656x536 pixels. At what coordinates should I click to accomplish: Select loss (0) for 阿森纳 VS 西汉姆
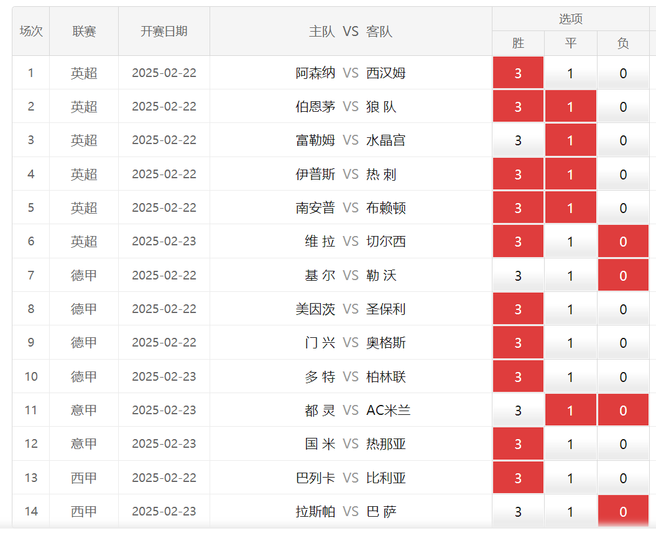(624, 73)
